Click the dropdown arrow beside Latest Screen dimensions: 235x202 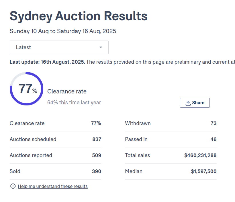click(101, 47)
